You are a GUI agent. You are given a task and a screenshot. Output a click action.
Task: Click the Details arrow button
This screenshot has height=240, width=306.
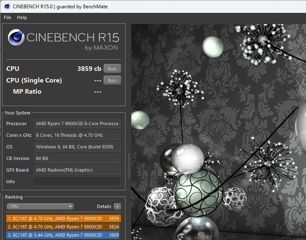(x=118, y=206)
